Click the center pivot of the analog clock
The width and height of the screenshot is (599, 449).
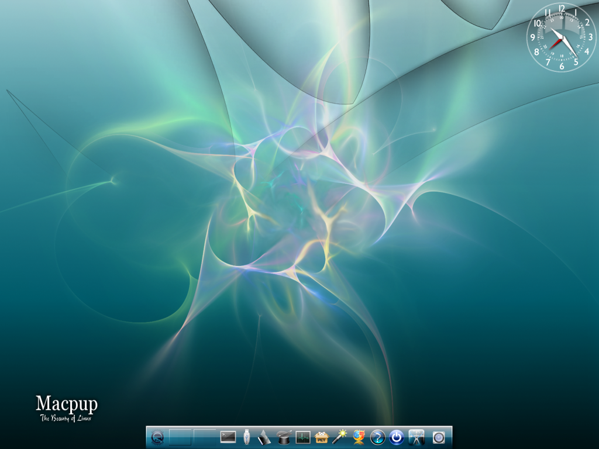[562, 37]
